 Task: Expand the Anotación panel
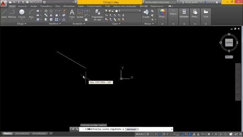79,24
